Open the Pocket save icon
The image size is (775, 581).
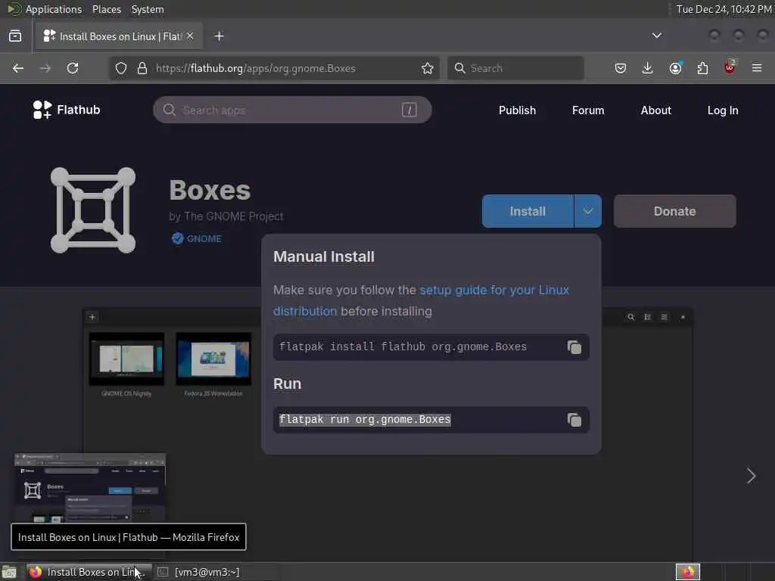point(621,68)
